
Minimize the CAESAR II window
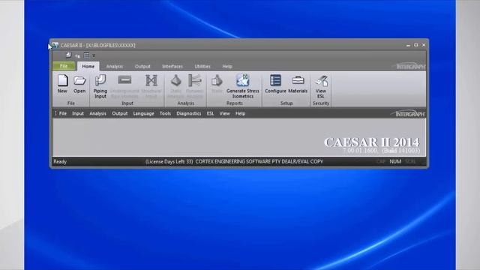(x=408, y=45)
